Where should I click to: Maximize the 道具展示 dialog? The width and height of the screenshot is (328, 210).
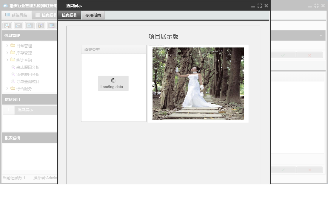(260, 6)
